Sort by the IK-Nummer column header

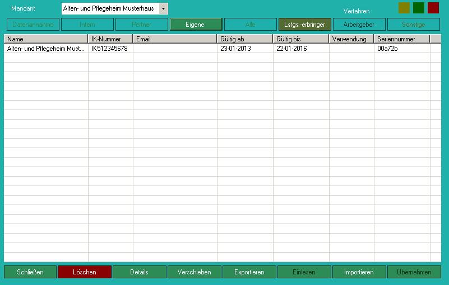[110, 39]
